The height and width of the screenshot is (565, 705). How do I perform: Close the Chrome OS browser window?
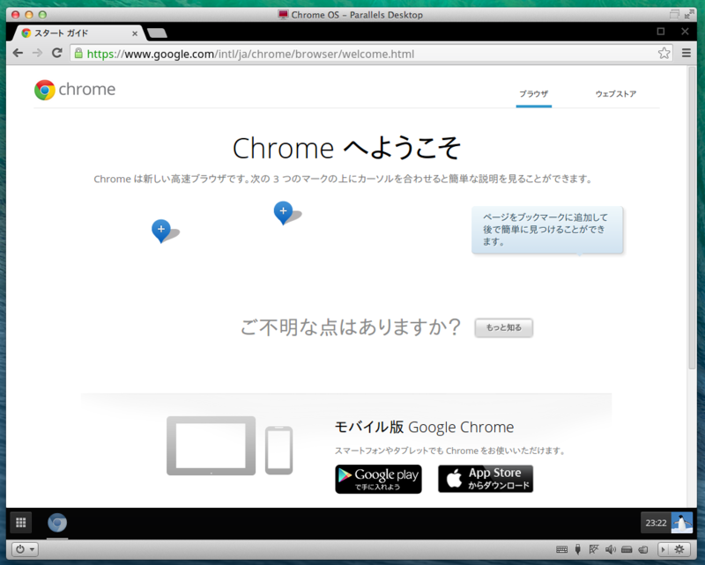click(685, 32)
